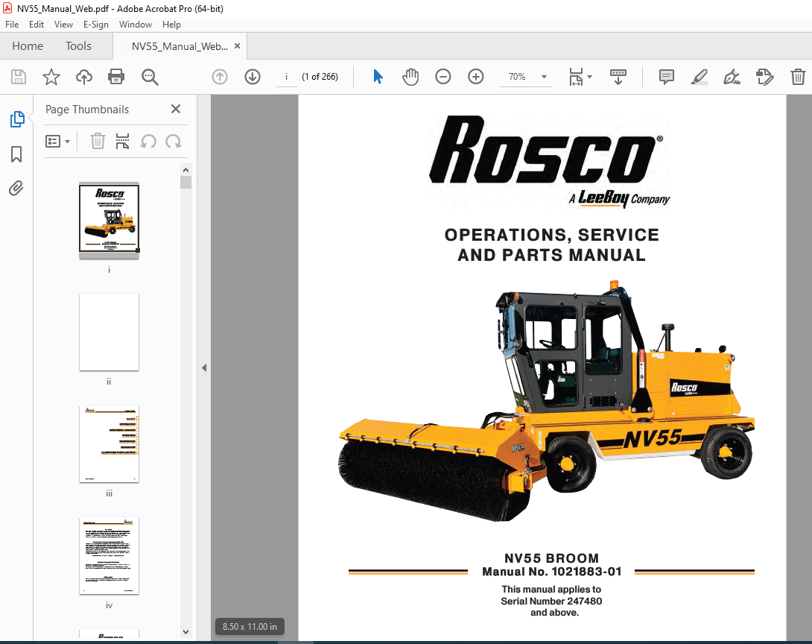
Task: Rotate page counterclockwise in thumbnails panel
Action: (x=149, y=141)
